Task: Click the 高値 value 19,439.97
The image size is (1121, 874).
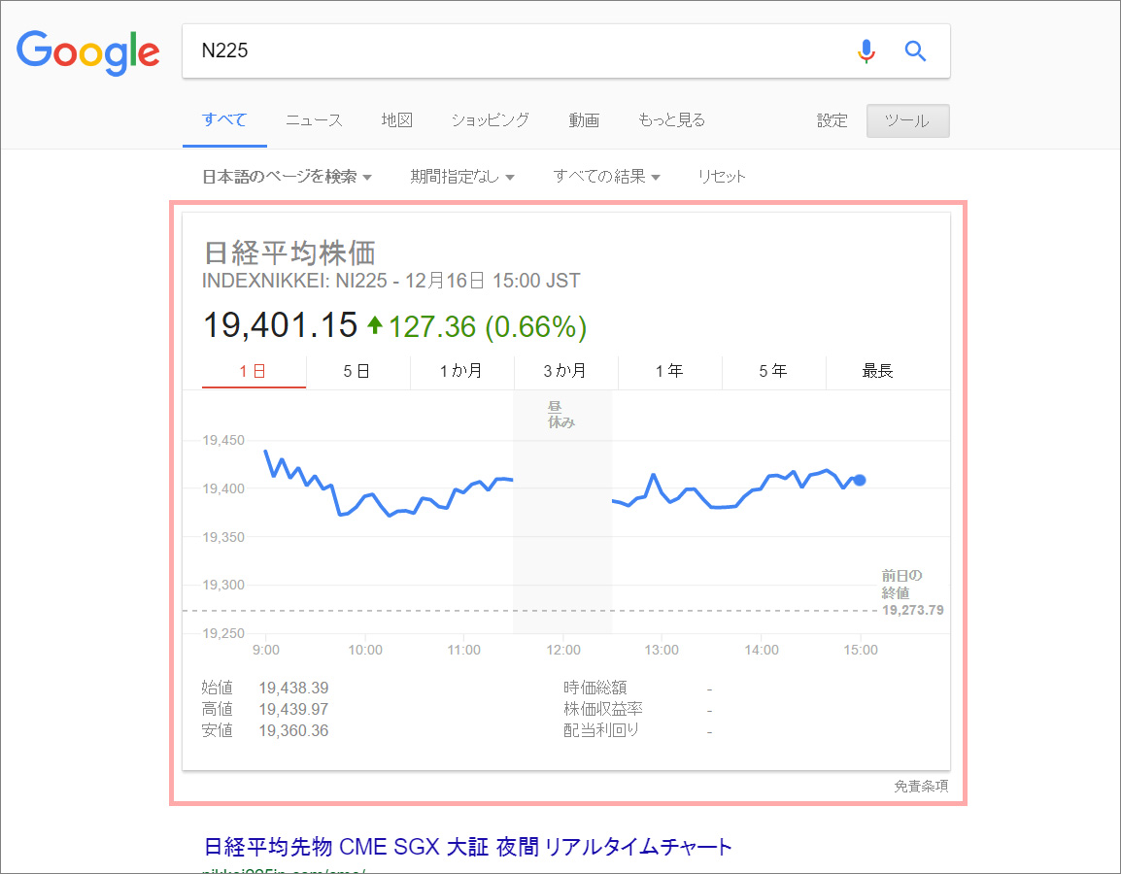Action: click(293, 710)
